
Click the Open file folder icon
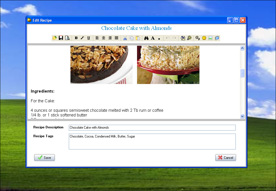(55, 38)
